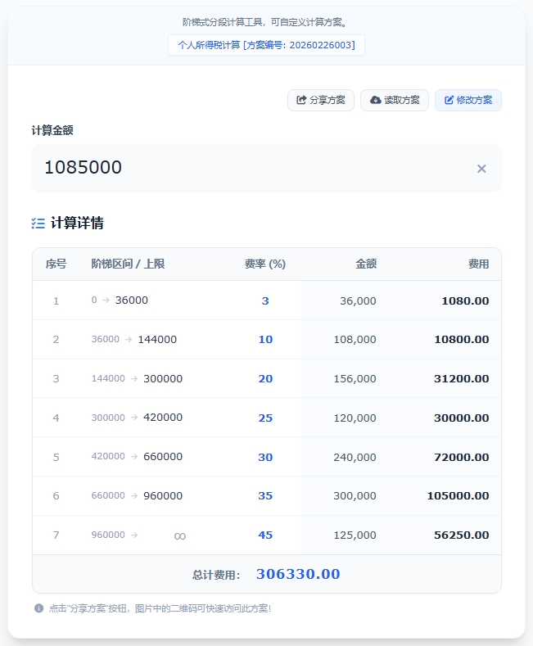Click the 金额 column header
This screenshot has height=646, width=533.
[x=366, y=264]
